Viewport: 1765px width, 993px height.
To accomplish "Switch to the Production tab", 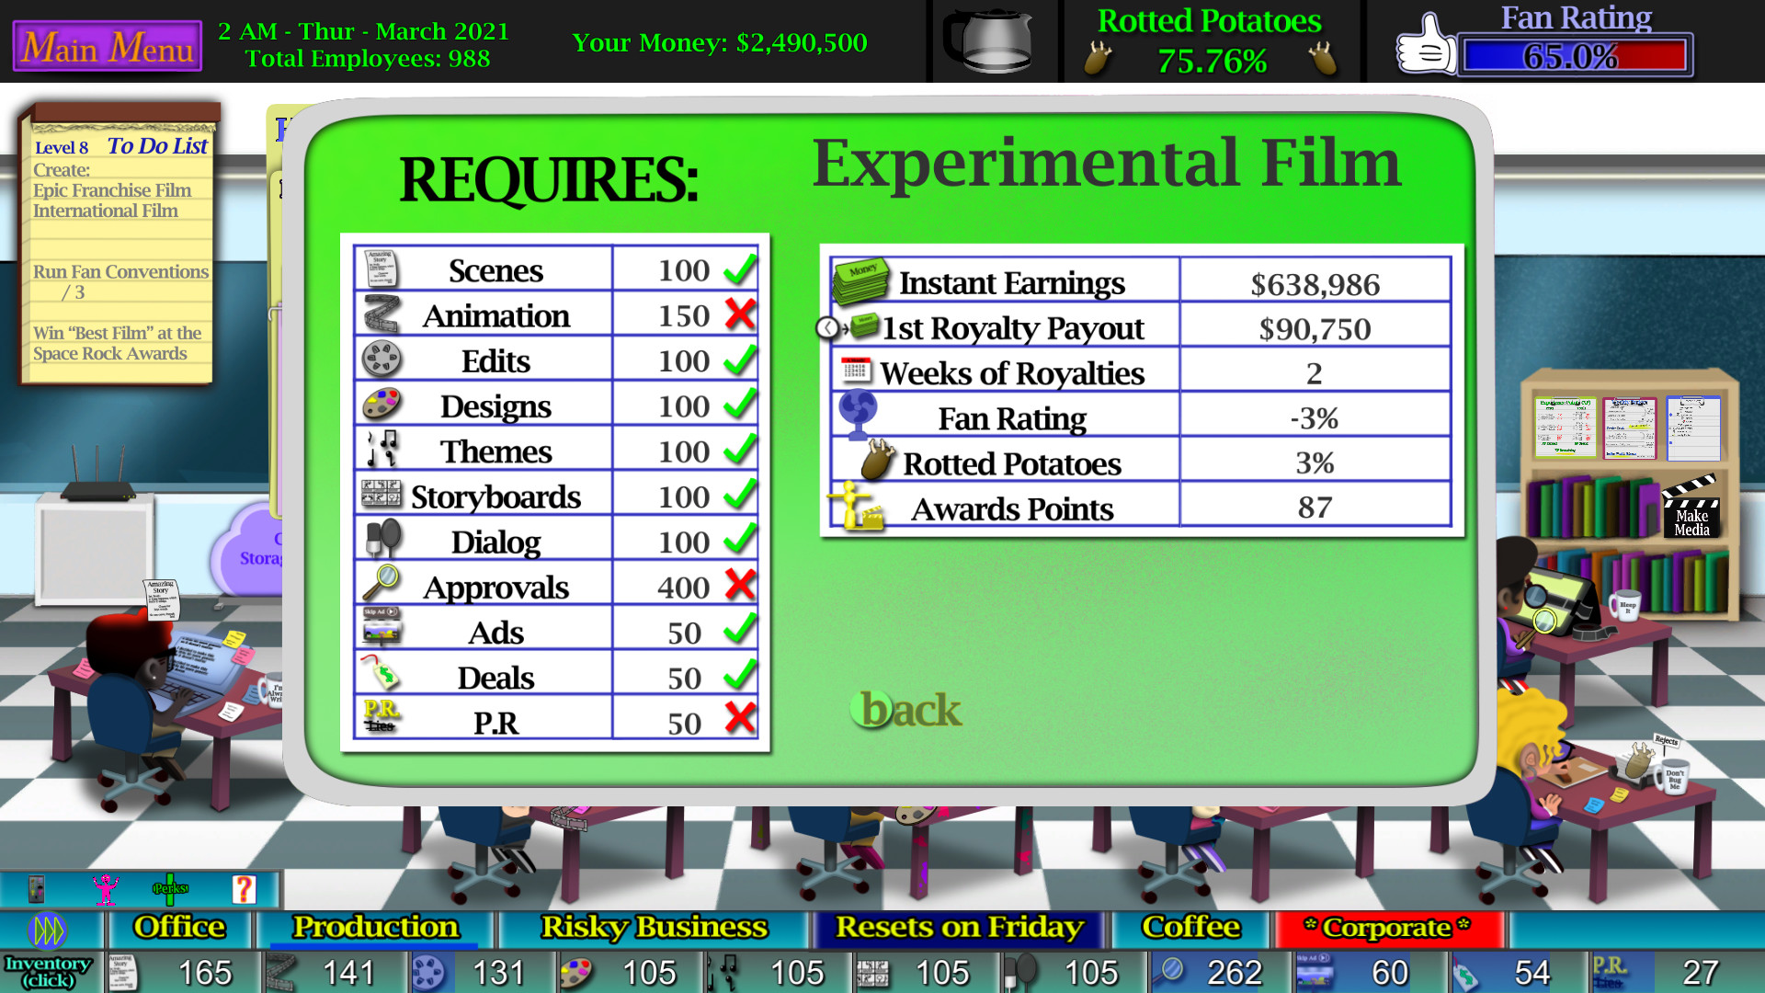I will point(374,928).
